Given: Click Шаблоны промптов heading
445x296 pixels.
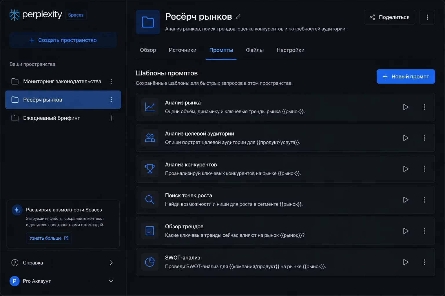Looking at the screenshot, I should [167, 73].
